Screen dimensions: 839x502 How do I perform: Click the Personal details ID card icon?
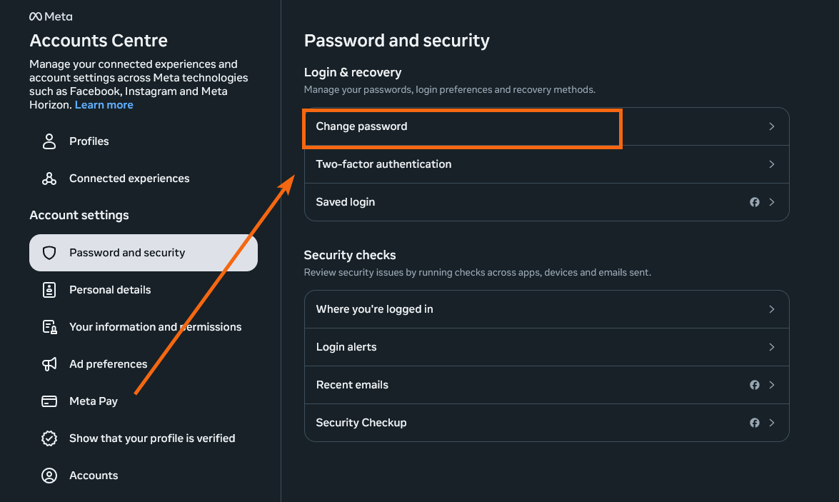pos(49,290)
